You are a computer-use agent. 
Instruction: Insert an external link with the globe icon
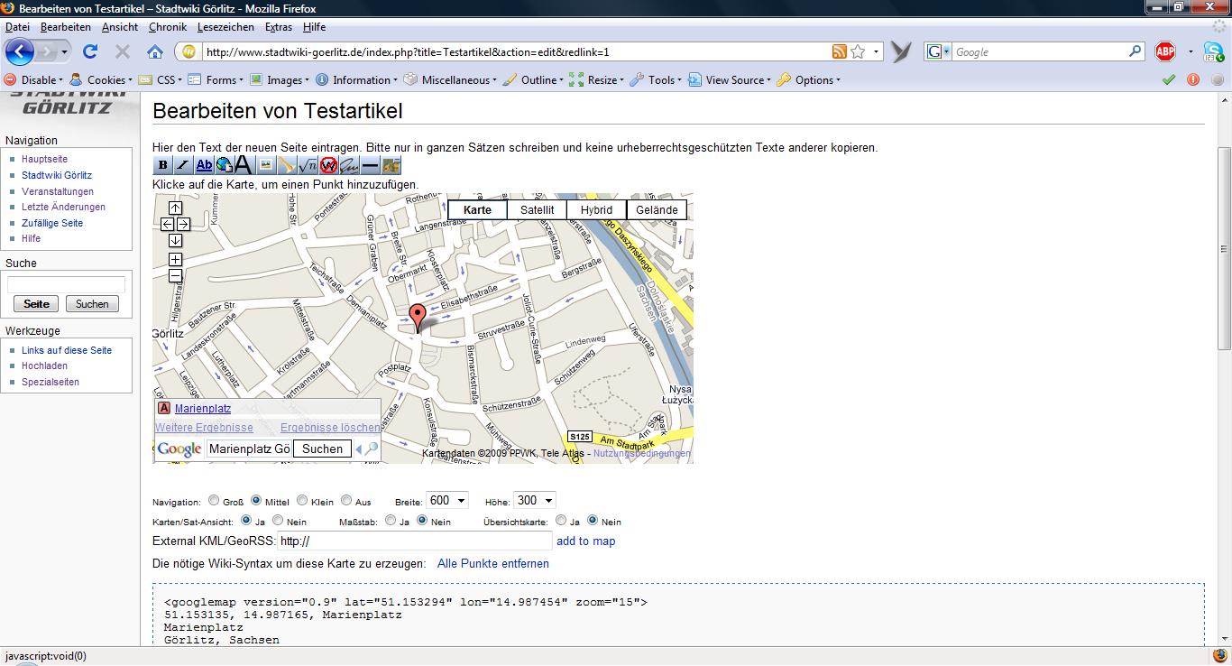(224, 165)
